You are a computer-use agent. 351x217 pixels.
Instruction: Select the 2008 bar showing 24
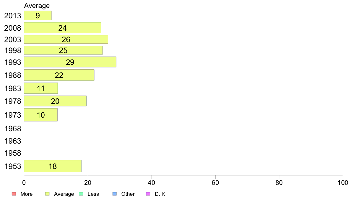63,28
